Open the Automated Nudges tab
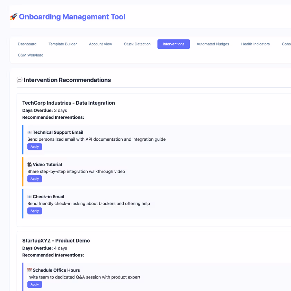The image size is (291, 291). [213, 44]
